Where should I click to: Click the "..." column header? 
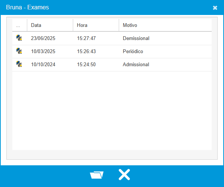pyautogui.click(x=18, y=25)
